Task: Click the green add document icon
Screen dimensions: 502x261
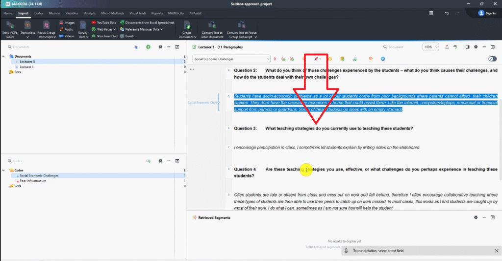Action: [x=148, y=47]
